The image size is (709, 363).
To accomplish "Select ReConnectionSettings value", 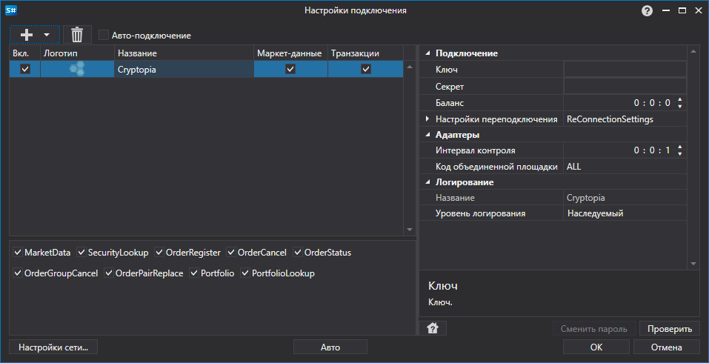I will tap(625, 119).
